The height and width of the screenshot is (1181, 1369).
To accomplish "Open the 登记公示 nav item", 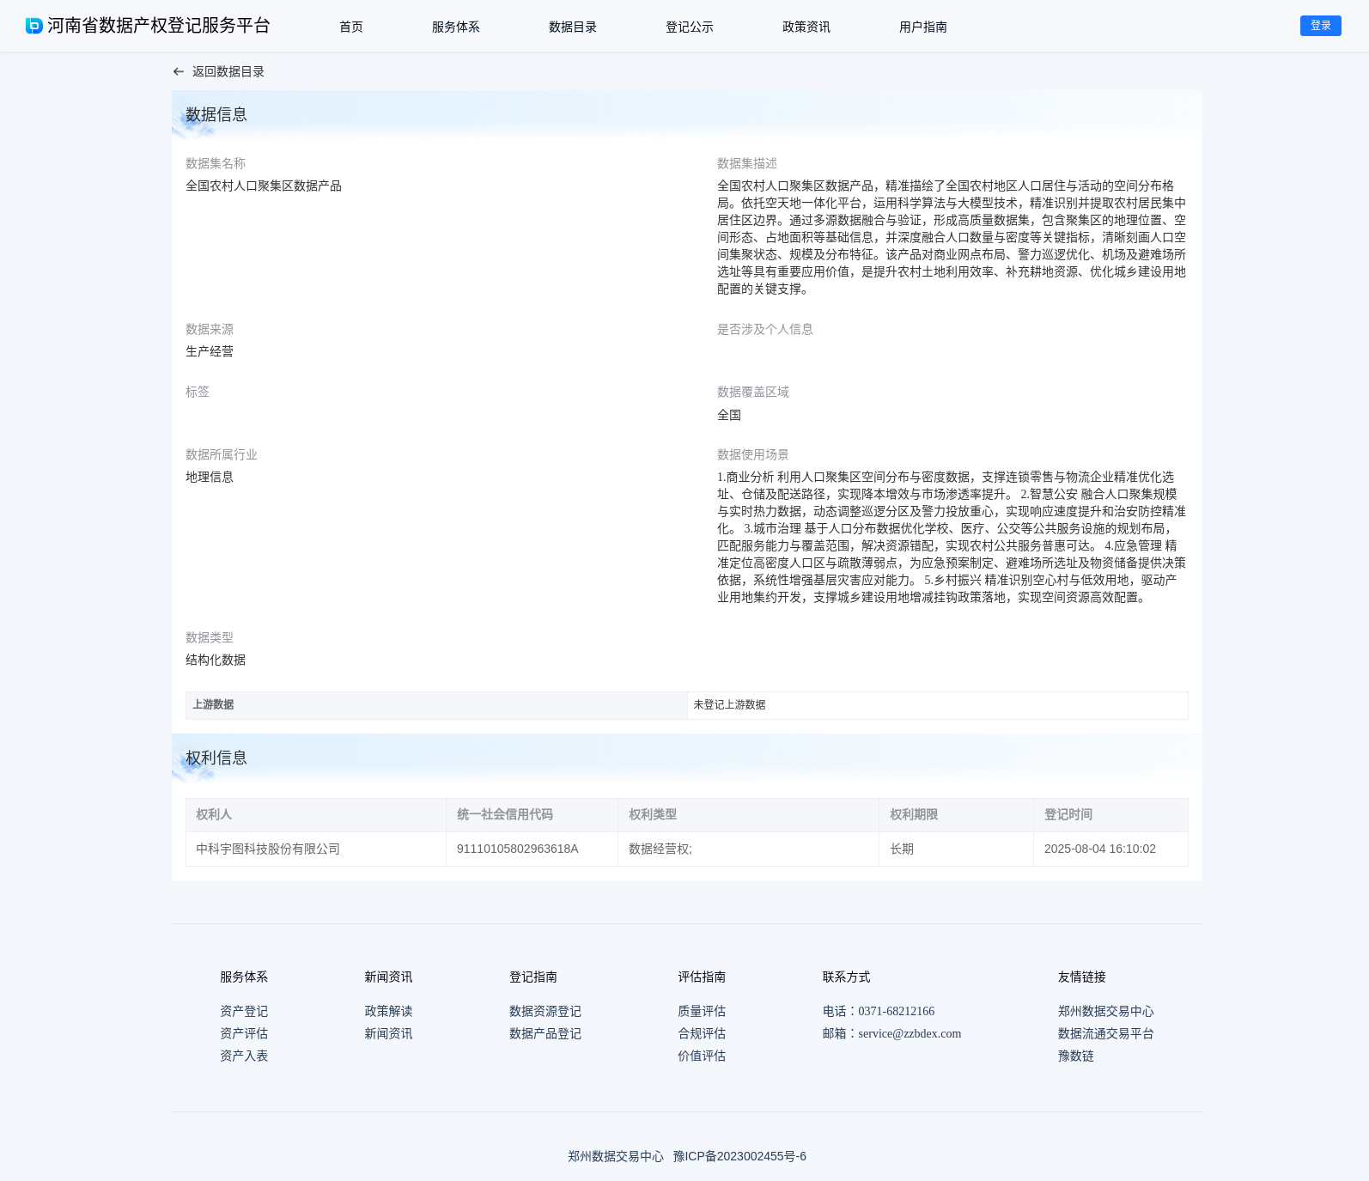I will (x=690, y=27).
